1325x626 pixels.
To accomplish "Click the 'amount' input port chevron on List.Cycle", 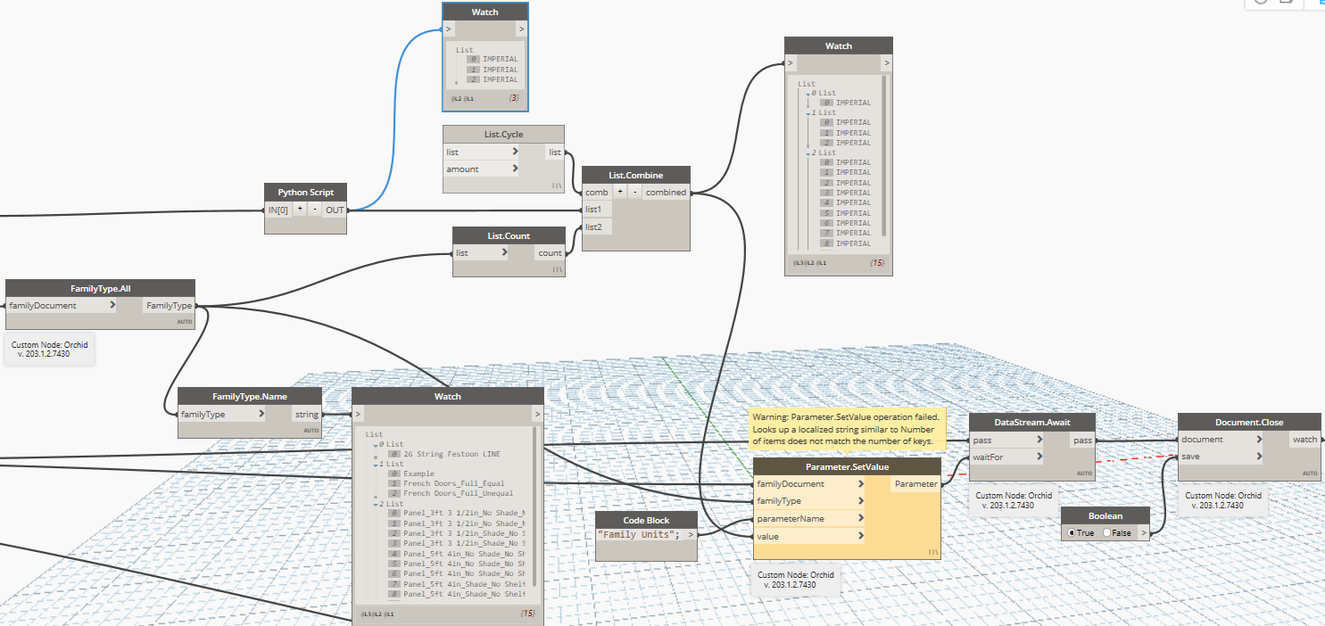I will 515,169.
